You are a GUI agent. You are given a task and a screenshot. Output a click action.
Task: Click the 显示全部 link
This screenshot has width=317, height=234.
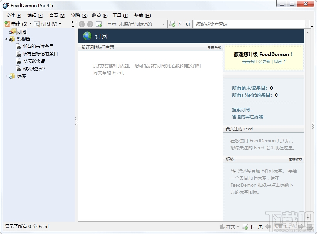pos(214,48)
